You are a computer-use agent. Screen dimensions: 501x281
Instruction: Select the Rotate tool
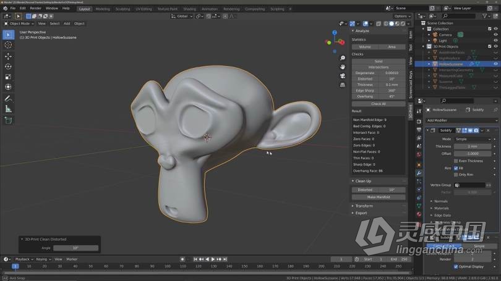[8, 67]
